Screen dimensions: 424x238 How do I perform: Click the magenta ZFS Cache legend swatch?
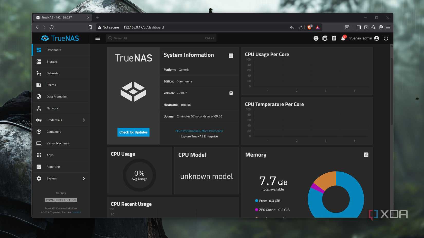click(x=256, y=210)
